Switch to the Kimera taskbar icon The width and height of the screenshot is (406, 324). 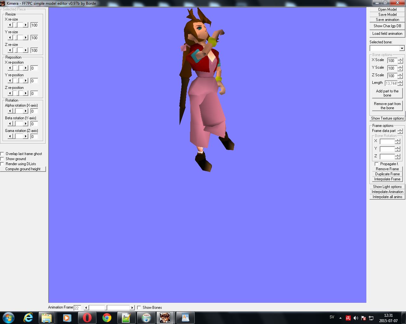click(165, 318)
